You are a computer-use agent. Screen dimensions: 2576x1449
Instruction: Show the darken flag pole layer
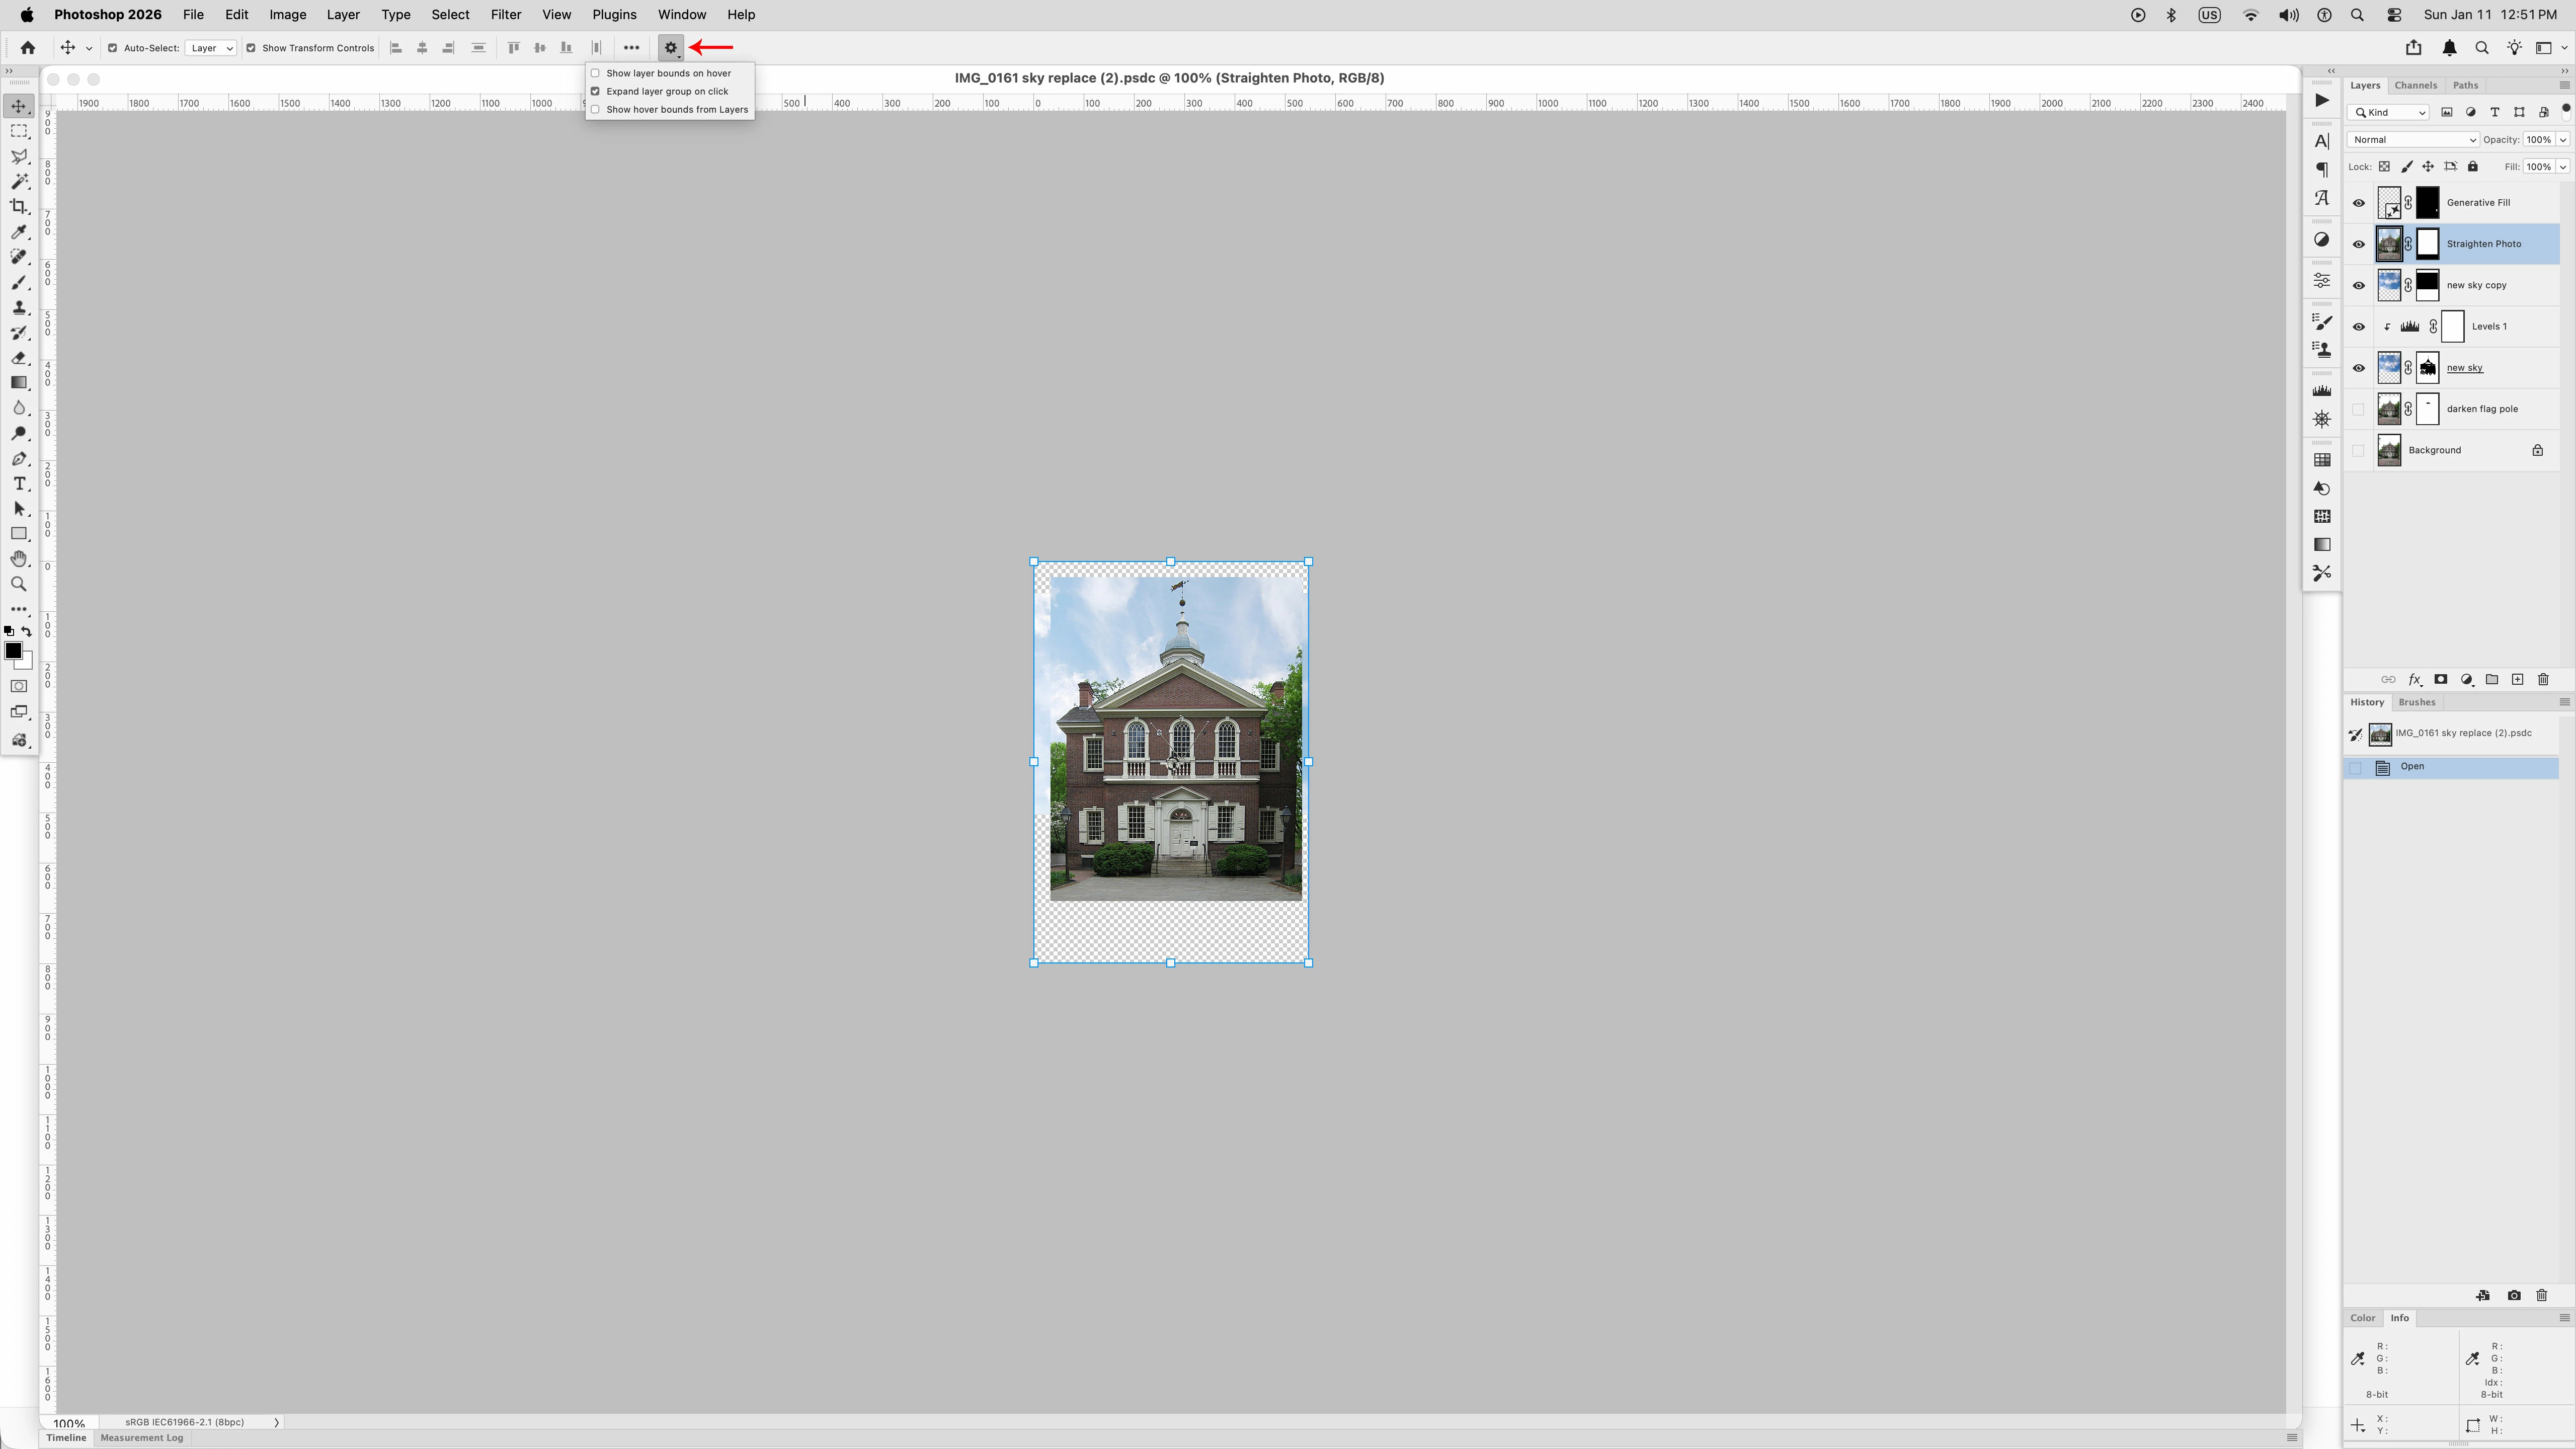click(x=2359, y=409)
